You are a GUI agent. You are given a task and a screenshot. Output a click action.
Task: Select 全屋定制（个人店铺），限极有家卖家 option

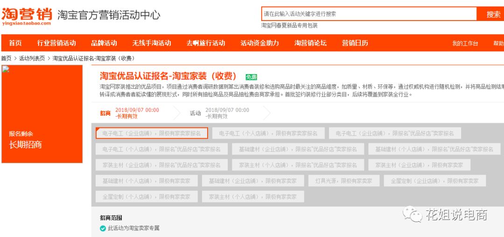(147, 196)
